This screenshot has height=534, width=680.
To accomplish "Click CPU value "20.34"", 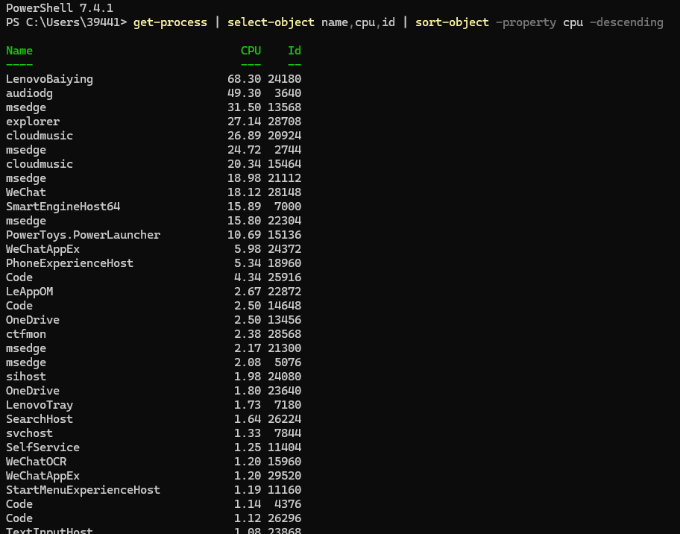I will coord(244,164).
